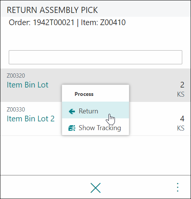Image resolution: width=191 pixels, height=199 pixels.
Task: Click the Process menu header
Action: 84,94
